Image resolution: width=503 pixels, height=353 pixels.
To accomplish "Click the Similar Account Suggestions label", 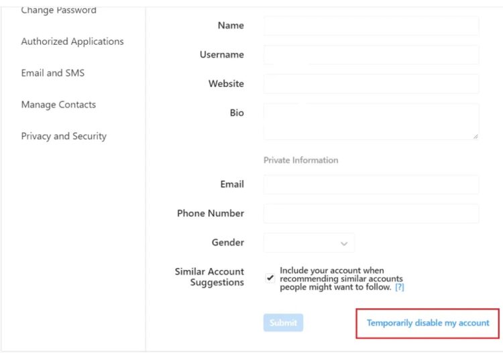I will point(209,277).
